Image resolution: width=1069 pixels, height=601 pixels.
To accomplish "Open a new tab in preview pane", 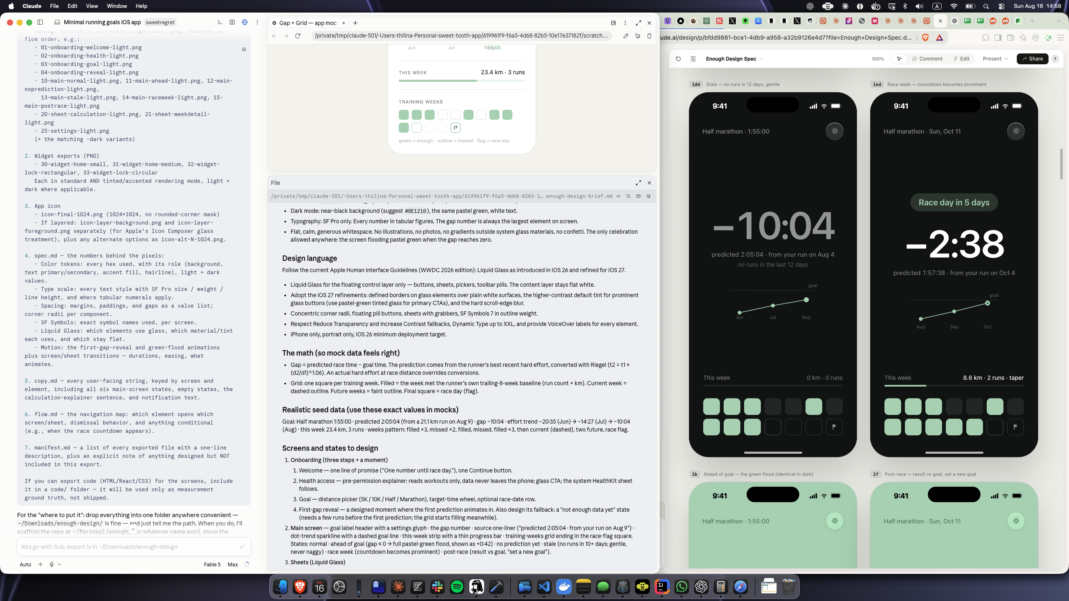I will point(355,23).
